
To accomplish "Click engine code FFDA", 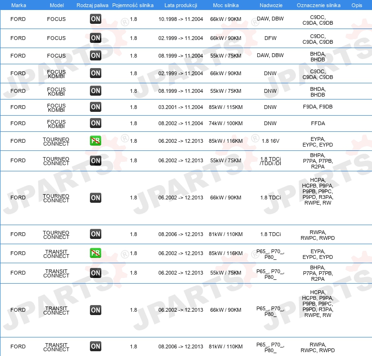I will [318, 123].
